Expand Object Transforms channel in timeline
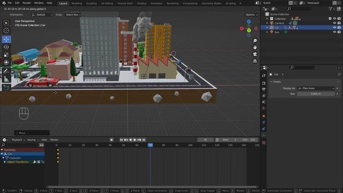The height and width of the screenshot is (193, 343). pos(5,162)
